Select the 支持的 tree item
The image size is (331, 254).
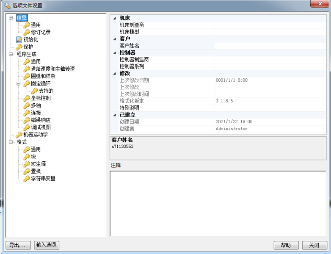pyautogui.click(x=46, y=91)
